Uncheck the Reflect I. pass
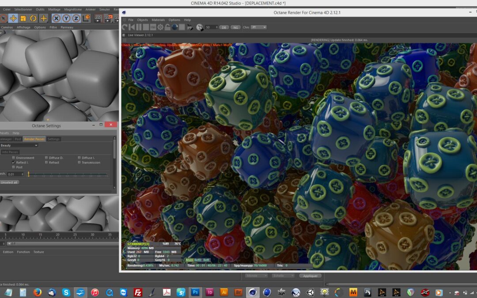This screenshot has height=298, width=477. (x=14, y=162)
